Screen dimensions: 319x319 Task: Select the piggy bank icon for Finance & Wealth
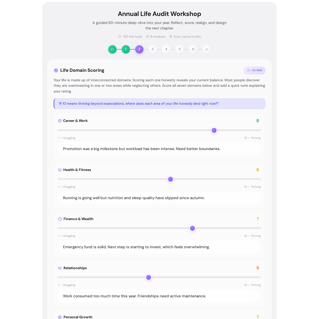60,219
